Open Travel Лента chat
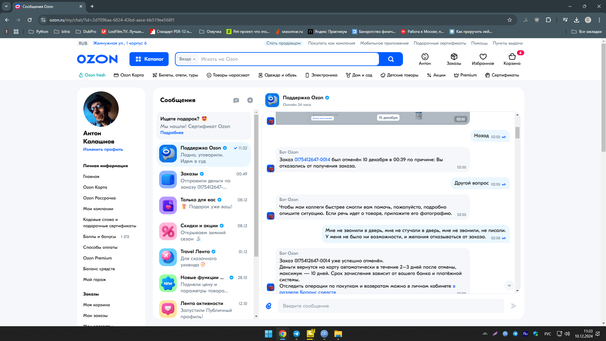The height and width of the screenshot is (341, 606). (204, 258)
